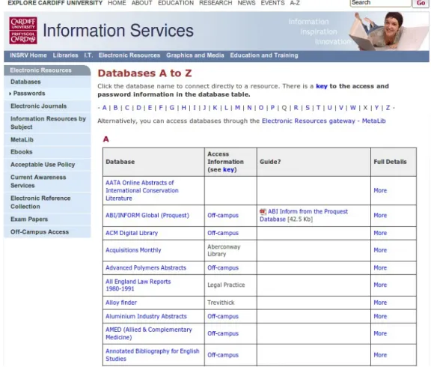Open Advanced Polymers Abstracts database

146,267
